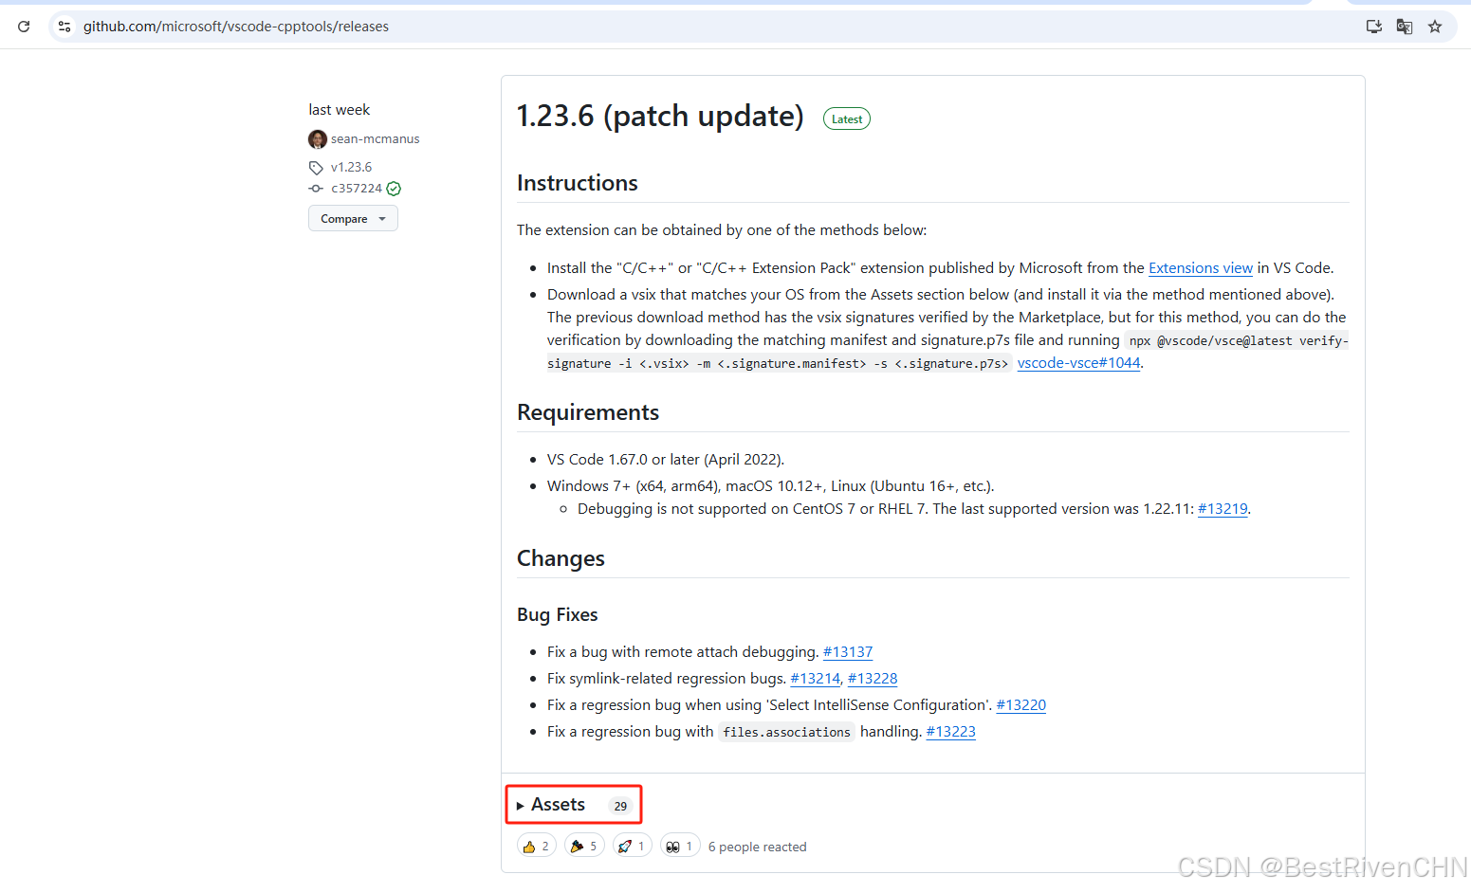Click the Instructions heading
1471x893 pixels.
578,183
